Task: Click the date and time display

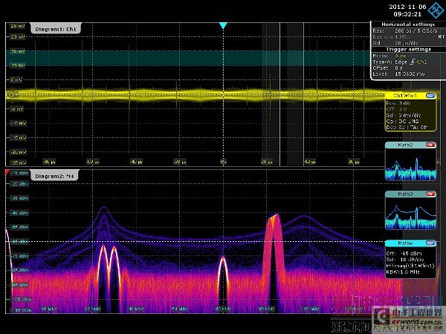Action: (407, 10)
